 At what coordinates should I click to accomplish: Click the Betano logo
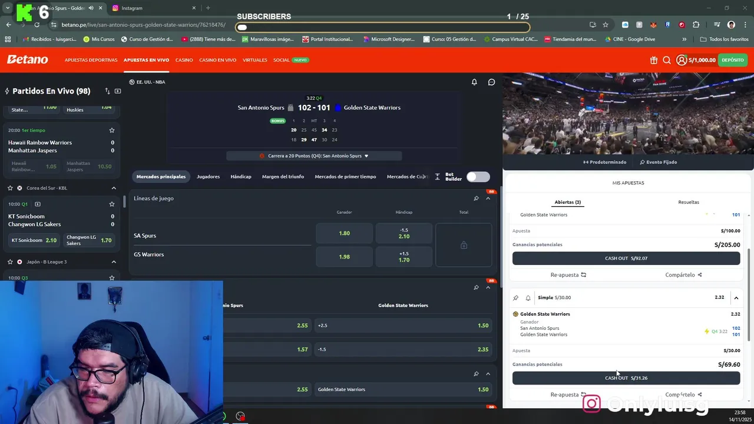[x=27, y=59]
